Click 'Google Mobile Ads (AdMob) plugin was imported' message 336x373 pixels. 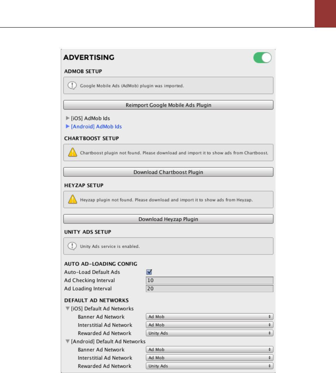pyautogui.click(x=132, y=85)
